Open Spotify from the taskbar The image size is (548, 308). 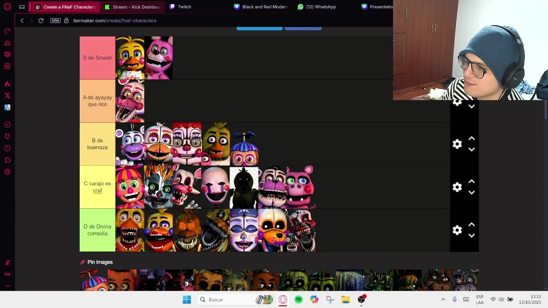click(x=298, y=300)
